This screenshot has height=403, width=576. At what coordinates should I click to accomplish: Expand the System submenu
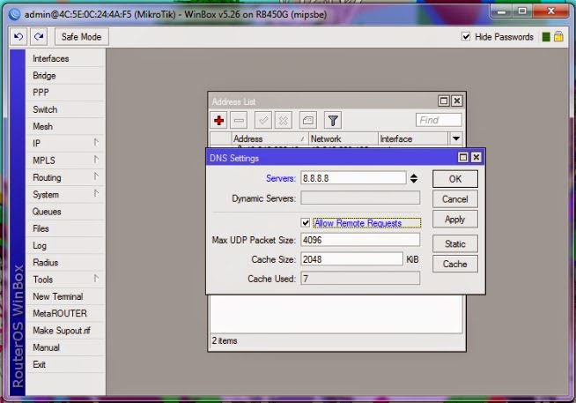click(x=65, y=194)
